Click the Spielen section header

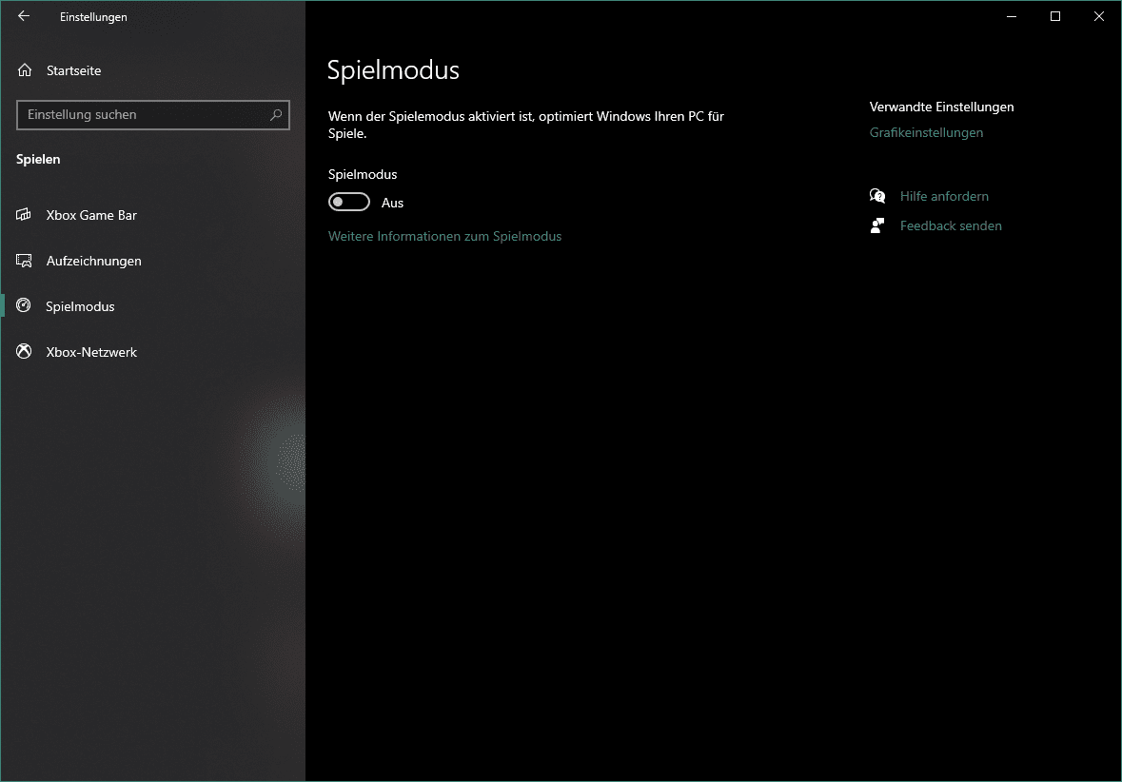pos(38,159)
